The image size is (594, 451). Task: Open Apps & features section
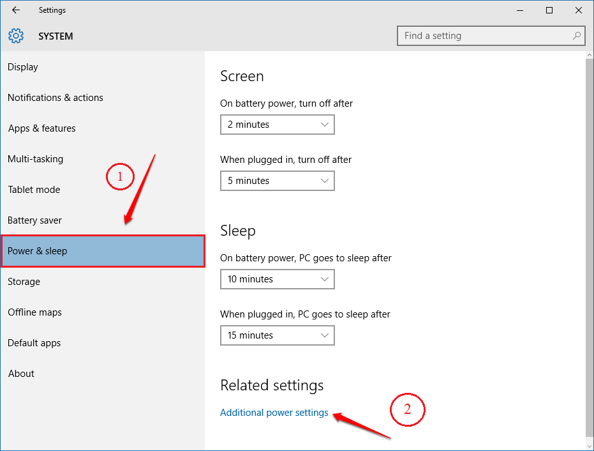coord(41,128)
